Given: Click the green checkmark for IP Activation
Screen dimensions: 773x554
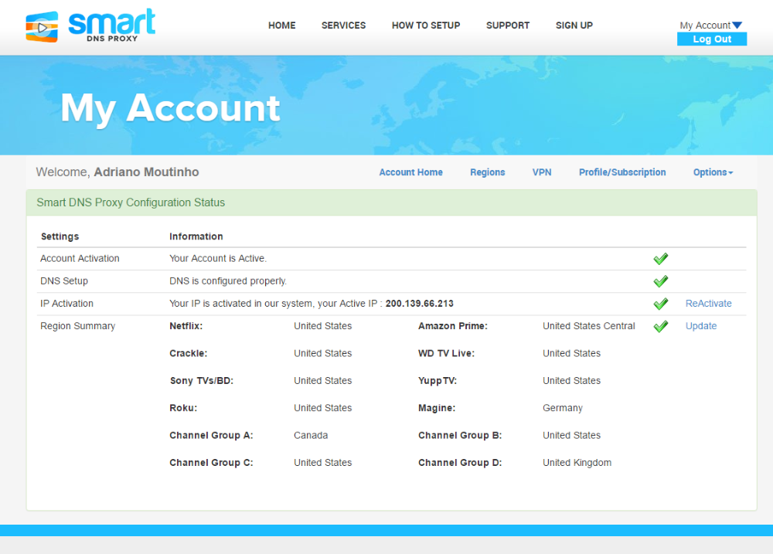Looking at the screenshot, I should tap(660, 304).
